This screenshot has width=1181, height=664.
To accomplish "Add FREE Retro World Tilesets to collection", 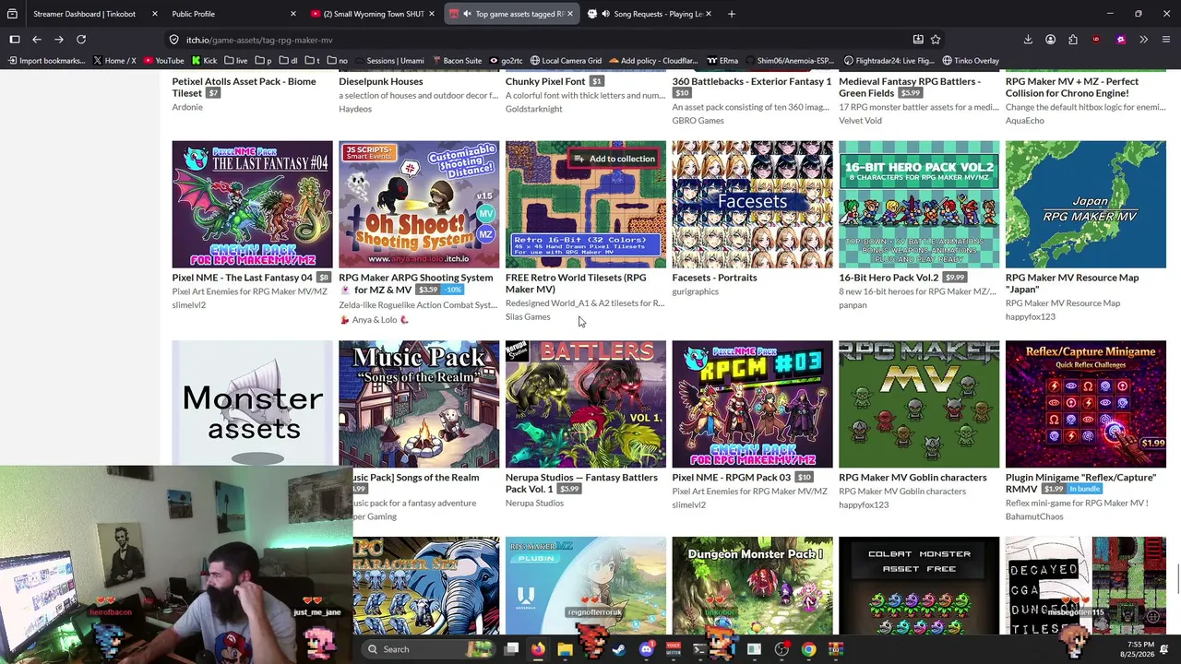I will (x=614, y=159).
